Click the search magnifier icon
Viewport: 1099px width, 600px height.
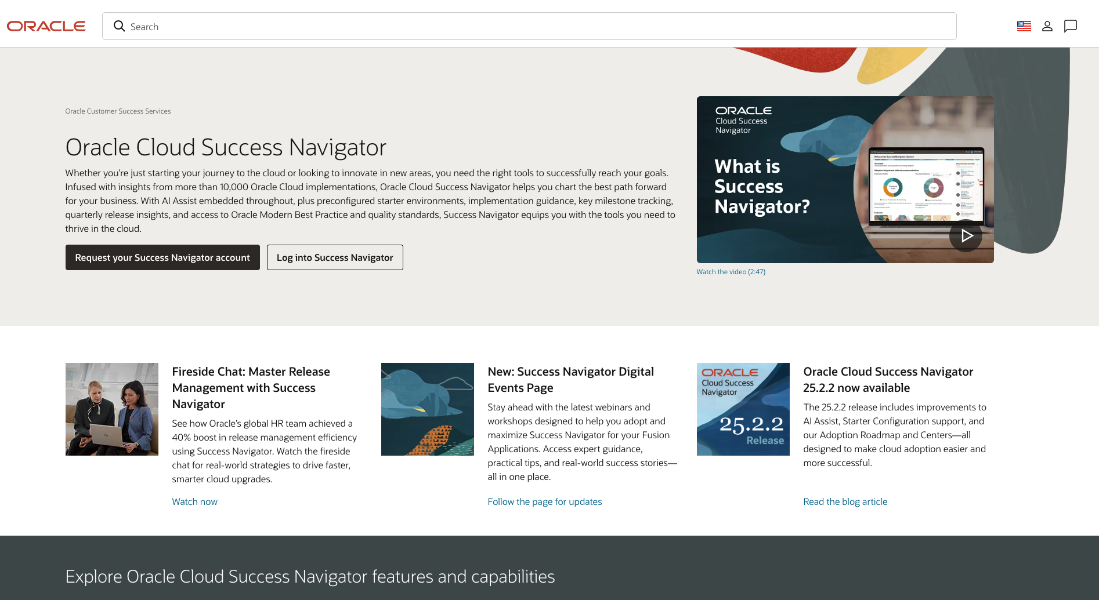pyautogui.click(x=120, y=26)
